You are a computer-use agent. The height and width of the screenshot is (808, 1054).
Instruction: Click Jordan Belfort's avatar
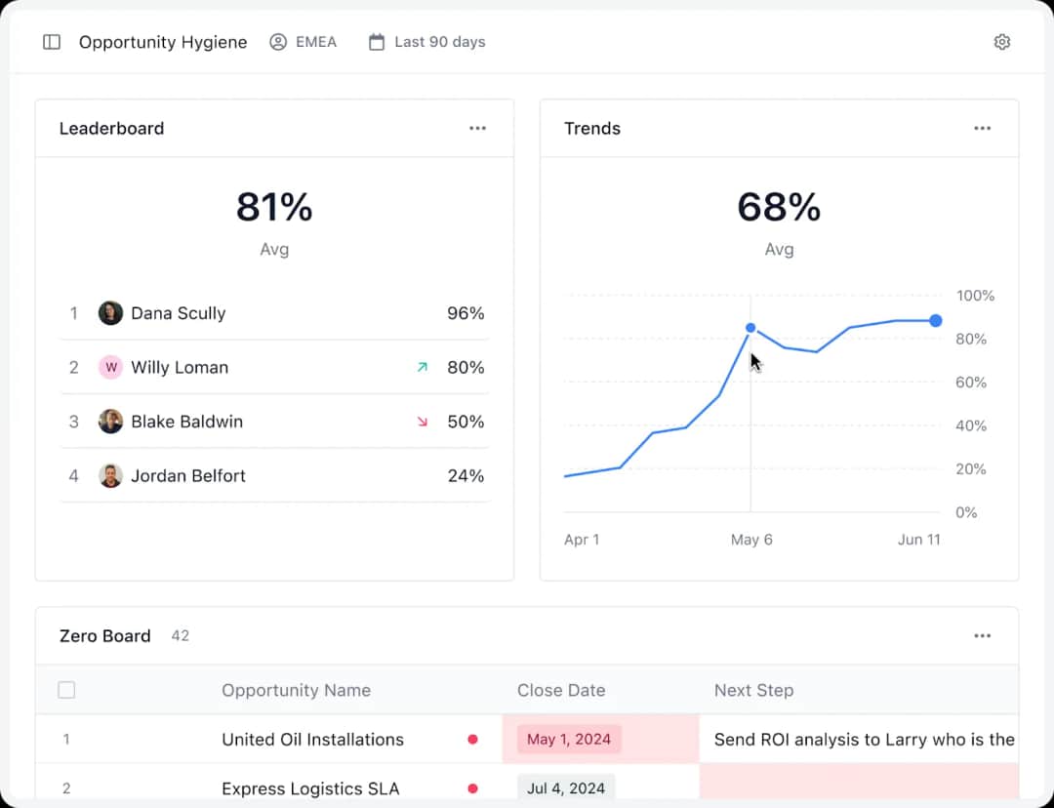110,476
